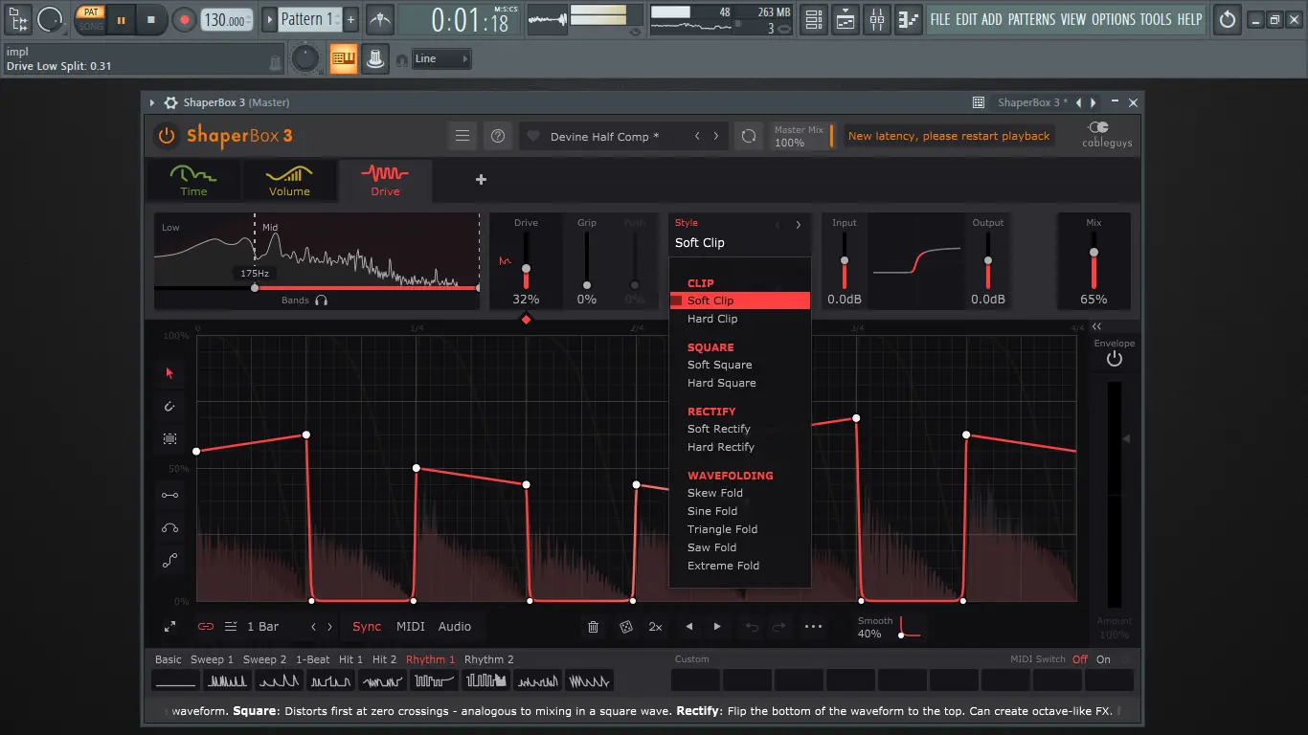1308x735 pixels.
Task: Click the Drive amount slider handle
Action: (526, 270)
